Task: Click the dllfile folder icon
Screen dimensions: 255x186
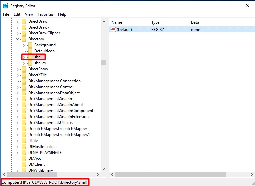Action: coord(24,141)
